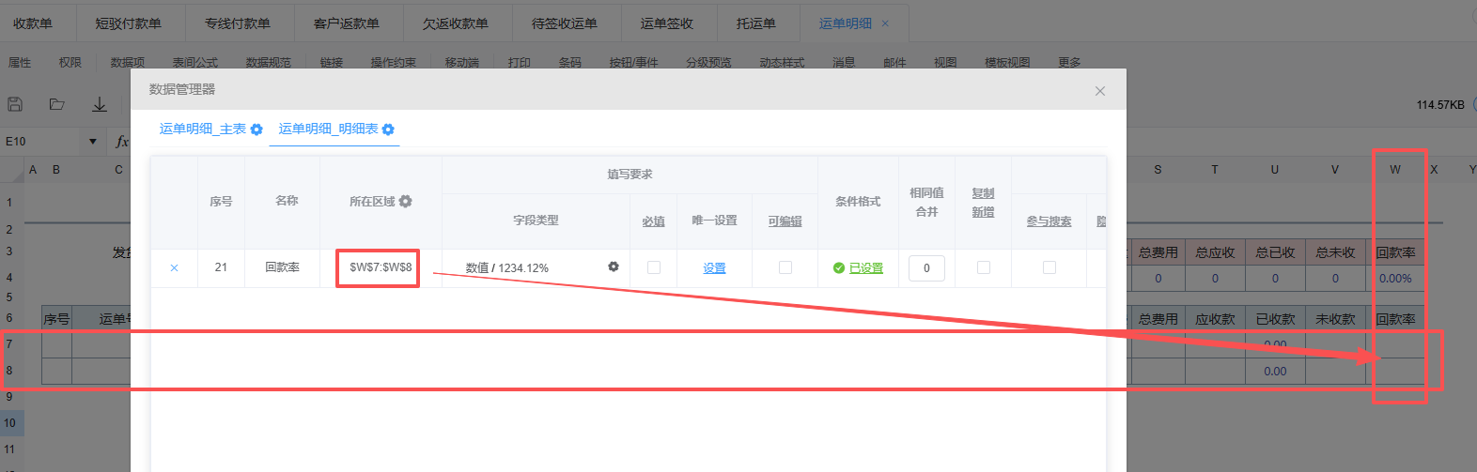Delete row 21 with the blue X
The image size is (1477, 472).
pyautogui.click(x=174, y=267)
